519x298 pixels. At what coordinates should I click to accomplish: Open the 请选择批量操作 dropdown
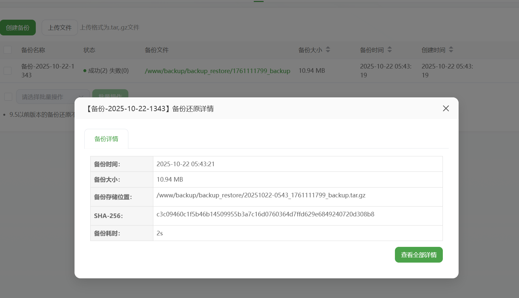(53, 97)
